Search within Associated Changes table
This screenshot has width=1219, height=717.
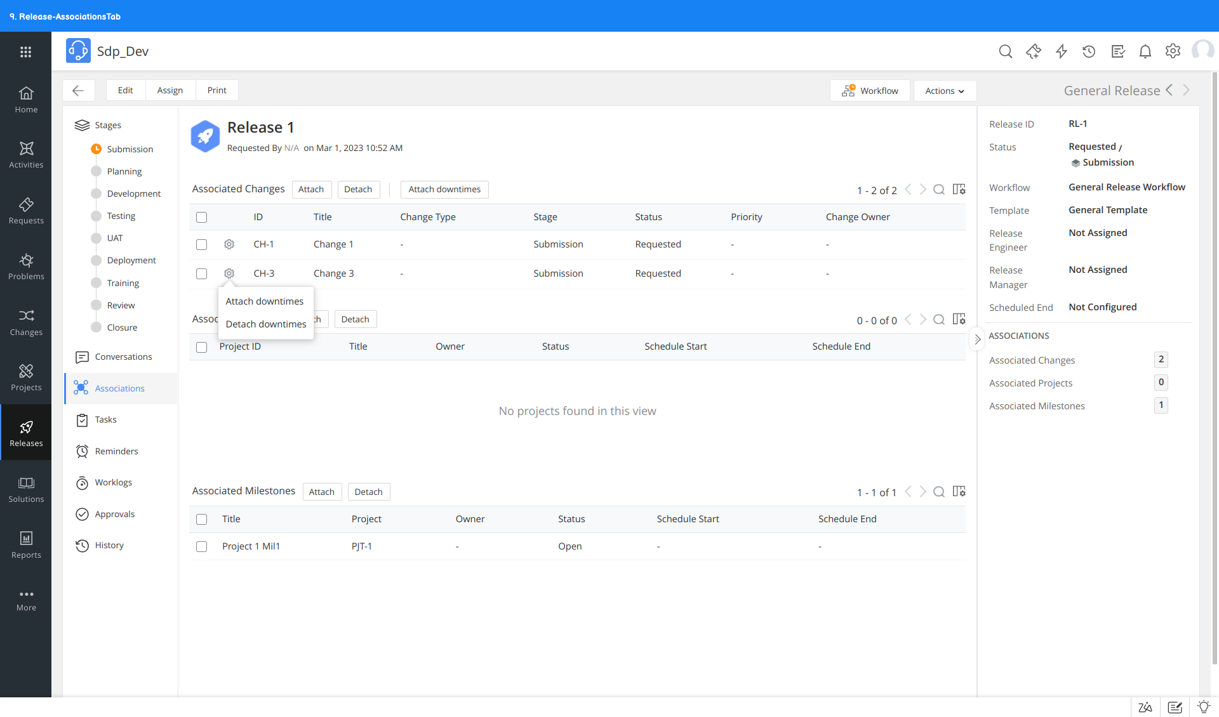pos(939,190)
